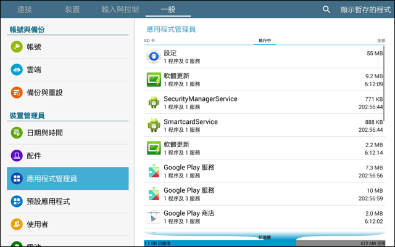Switch to the 連接 tab
The height and width of the screenshot is (247, 395).
point(25,10)
